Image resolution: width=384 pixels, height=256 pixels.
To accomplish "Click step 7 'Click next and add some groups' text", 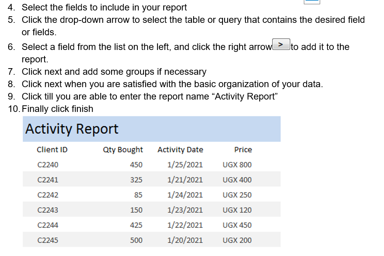I will pyautogui.click(x=114, y=72).
